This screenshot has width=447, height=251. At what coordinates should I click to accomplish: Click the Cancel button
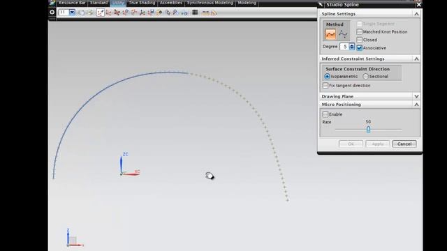coord(404,144)
